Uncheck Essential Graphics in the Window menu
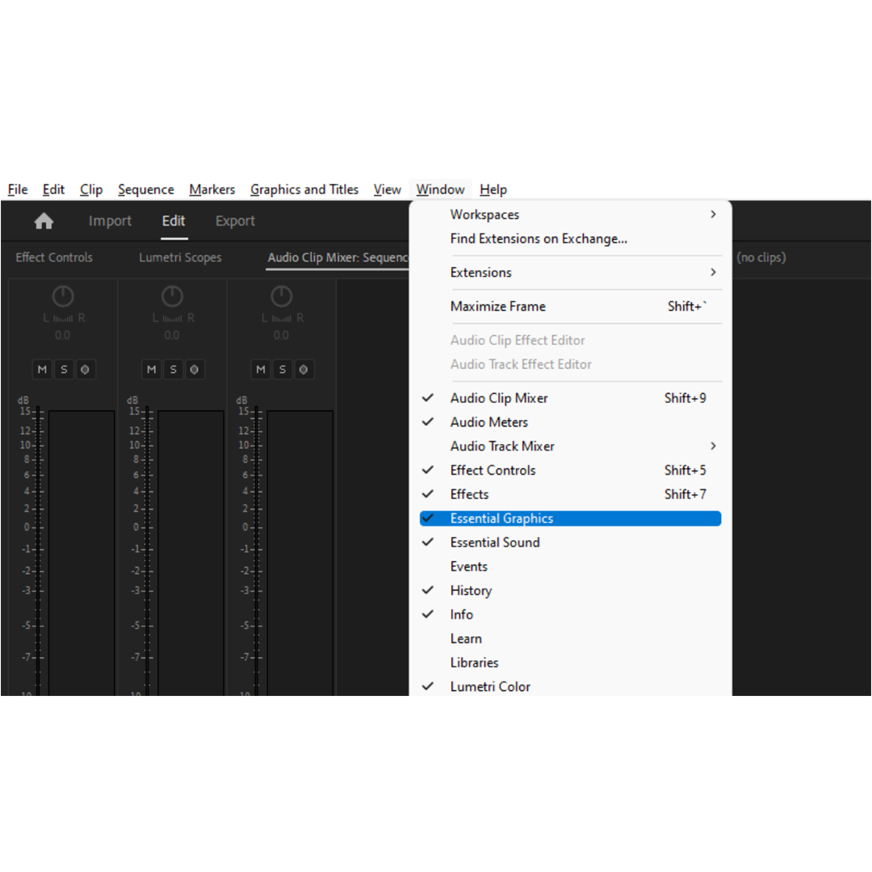This screenshot has width=872, height=872. [x=501, y=518]
